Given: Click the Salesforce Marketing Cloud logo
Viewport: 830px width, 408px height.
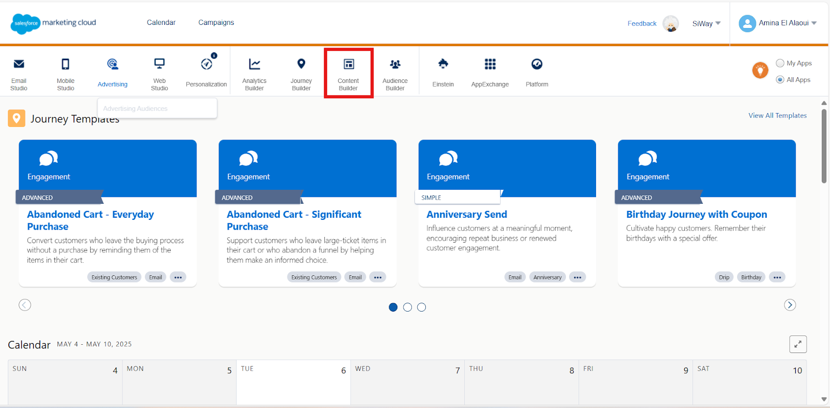Looking at the screenshot, I should click(x=53, y=23).
